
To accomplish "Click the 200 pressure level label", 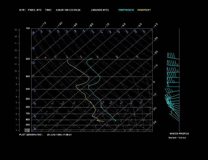I will click(x=28, y=59).
